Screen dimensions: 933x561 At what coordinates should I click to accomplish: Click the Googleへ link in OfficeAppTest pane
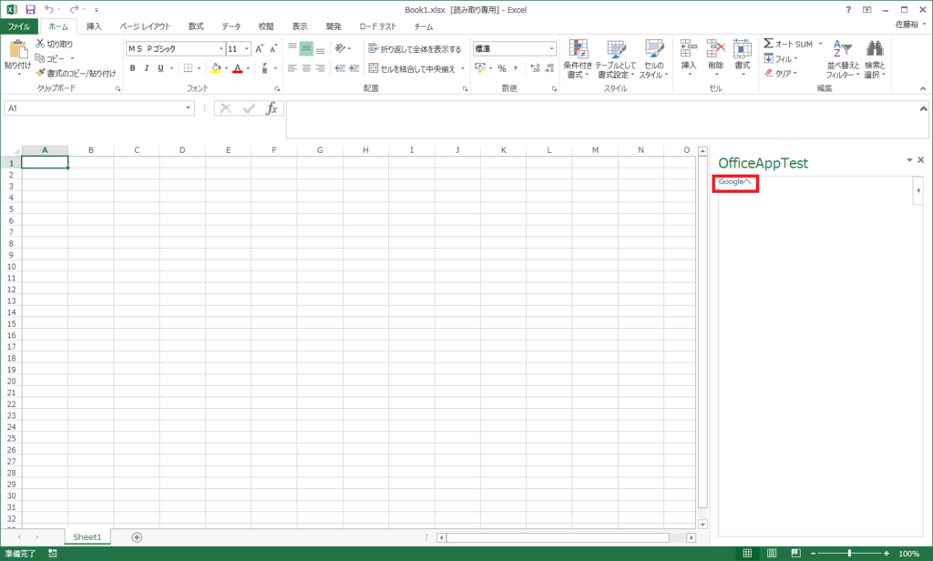[734, 181]
